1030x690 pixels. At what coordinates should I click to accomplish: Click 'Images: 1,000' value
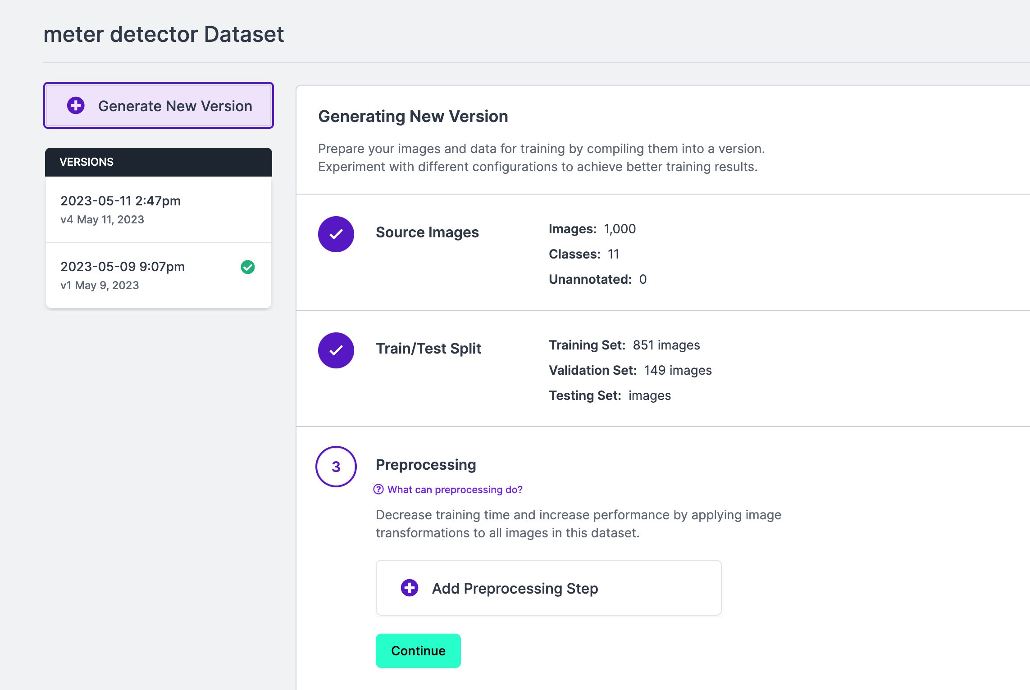pyautogui.click(x=592, y=229)
